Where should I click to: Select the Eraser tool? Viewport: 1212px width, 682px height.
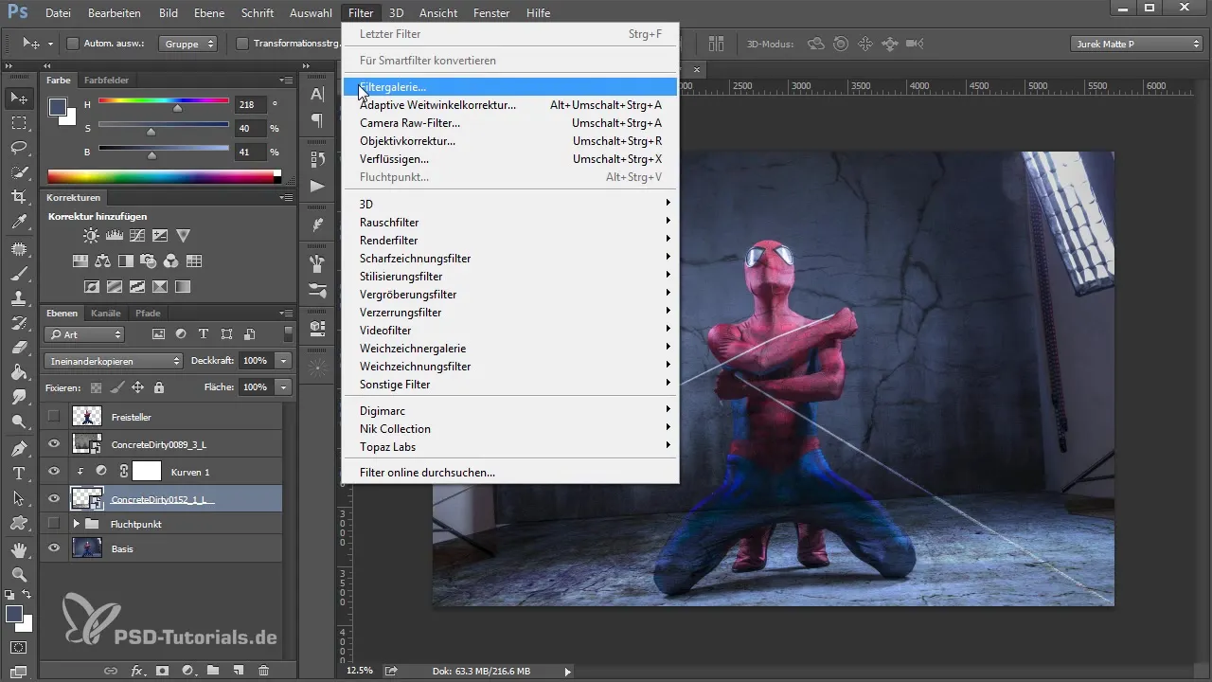coord(18,348)
